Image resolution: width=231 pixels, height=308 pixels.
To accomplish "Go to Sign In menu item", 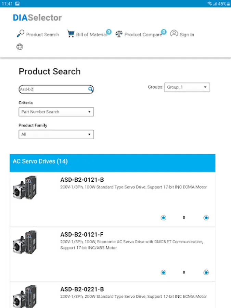I will tap(187, 35).
